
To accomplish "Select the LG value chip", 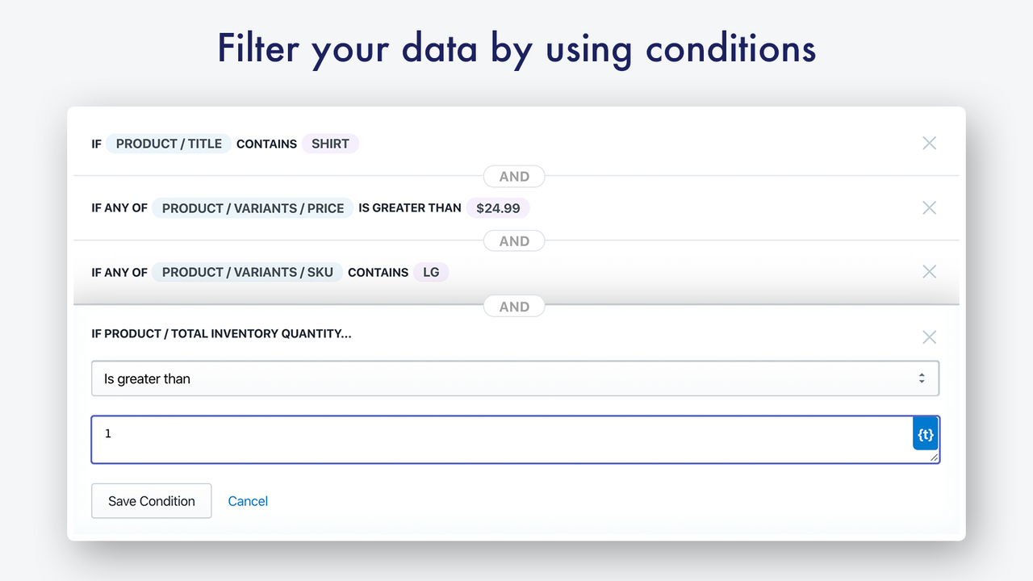I will point(430,272).
